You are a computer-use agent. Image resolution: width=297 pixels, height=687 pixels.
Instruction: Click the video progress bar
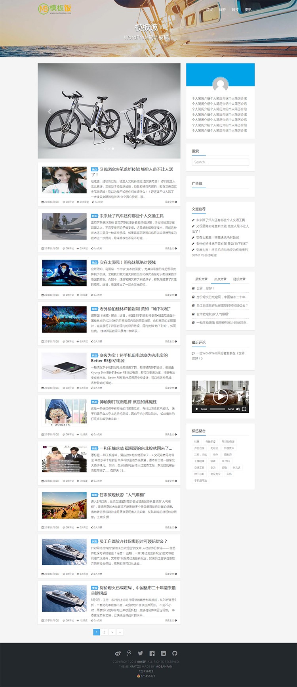coord(217,409)
